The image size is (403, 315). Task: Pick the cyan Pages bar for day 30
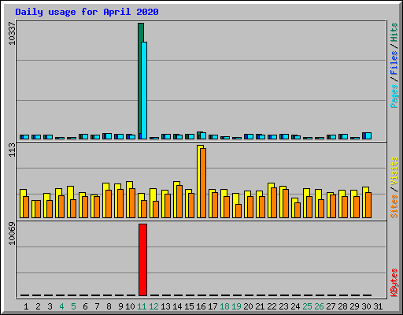pos(368,135)
